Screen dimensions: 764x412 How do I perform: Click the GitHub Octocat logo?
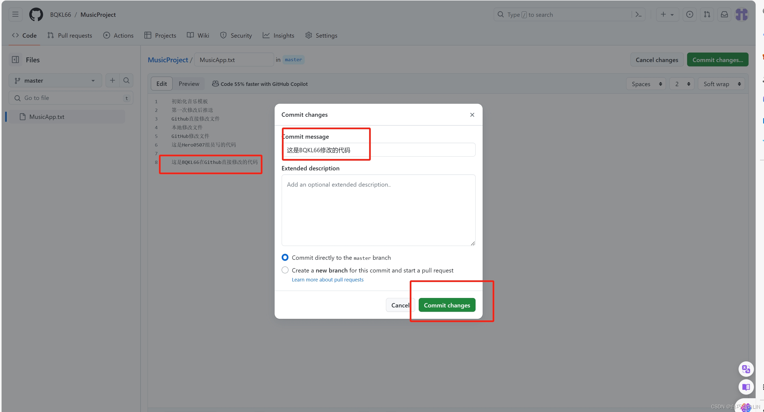pos(36,14)
